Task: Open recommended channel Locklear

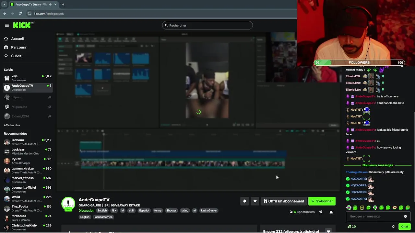Action: coord(27,151)
